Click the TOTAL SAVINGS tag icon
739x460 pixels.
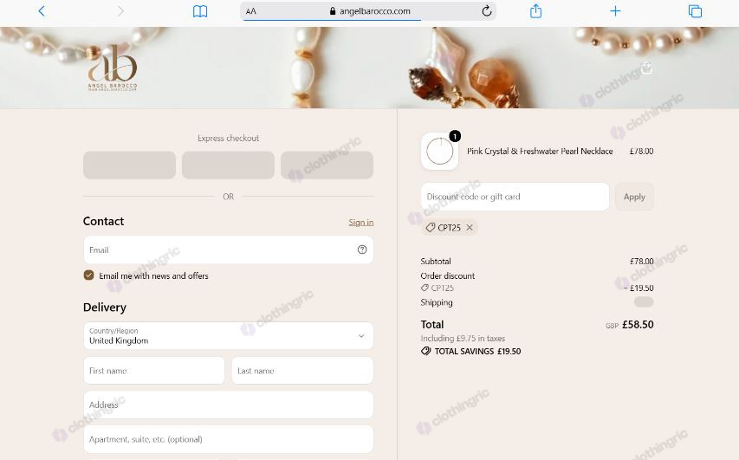[425, 351]
